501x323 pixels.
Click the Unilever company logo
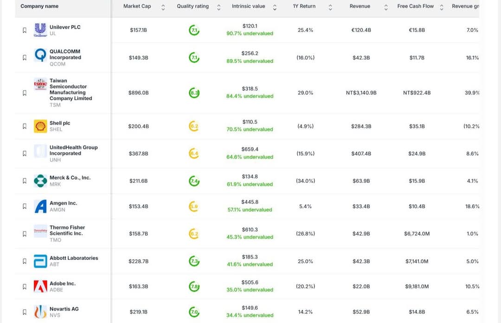[40, 30]
